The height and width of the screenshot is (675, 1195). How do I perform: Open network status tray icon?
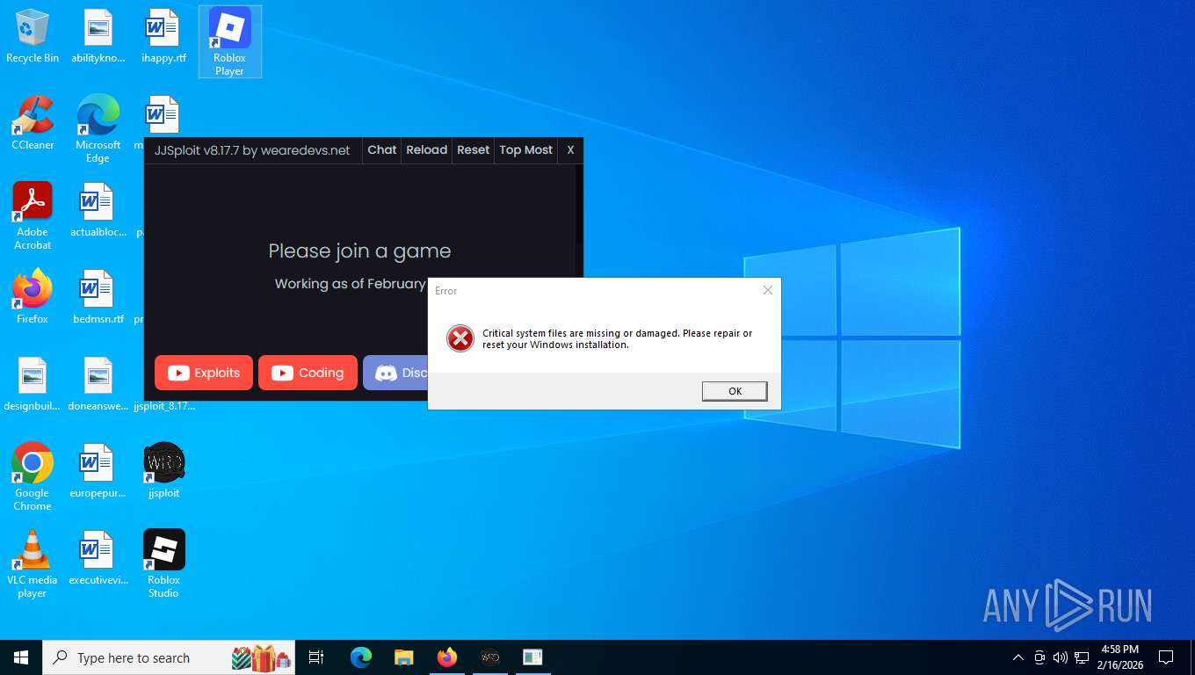[1082, 657]
